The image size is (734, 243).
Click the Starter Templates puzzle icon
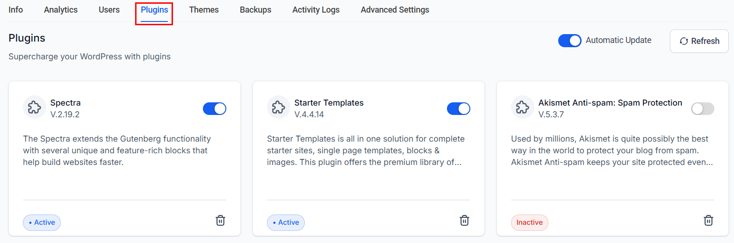[279, 107]
